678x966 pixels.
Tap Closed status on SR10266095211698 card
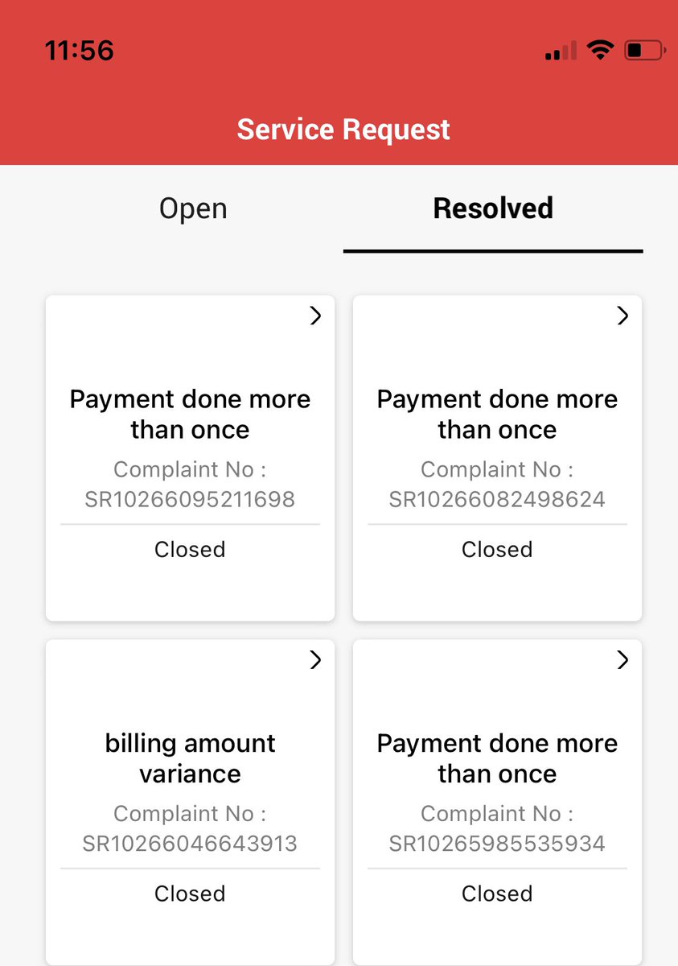click(190, 550)
